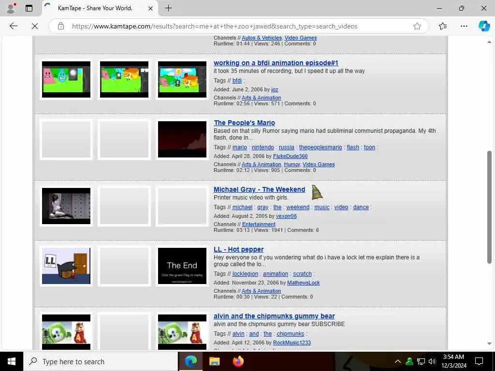Click the 'scratch' tag

[302, 274]
